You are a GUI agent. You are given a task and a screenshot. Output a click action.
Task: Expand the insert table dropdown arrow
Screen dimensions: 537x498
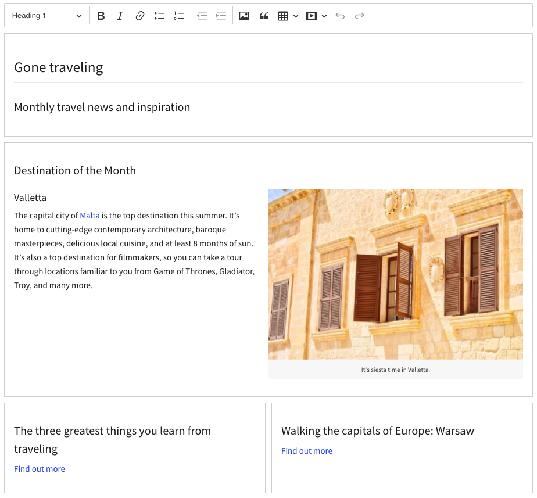click(x=296, y=16)
